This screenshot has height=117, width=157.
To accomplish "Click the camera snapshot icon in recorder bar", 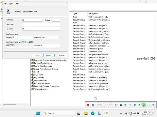I will [x=121, y=105].
